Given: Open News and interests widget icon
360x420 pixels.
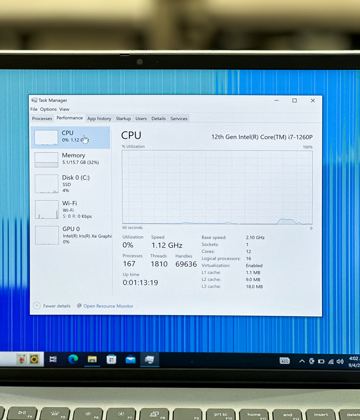Looking at the screenshot, I should pyautogui.click(x=285, y=361).
